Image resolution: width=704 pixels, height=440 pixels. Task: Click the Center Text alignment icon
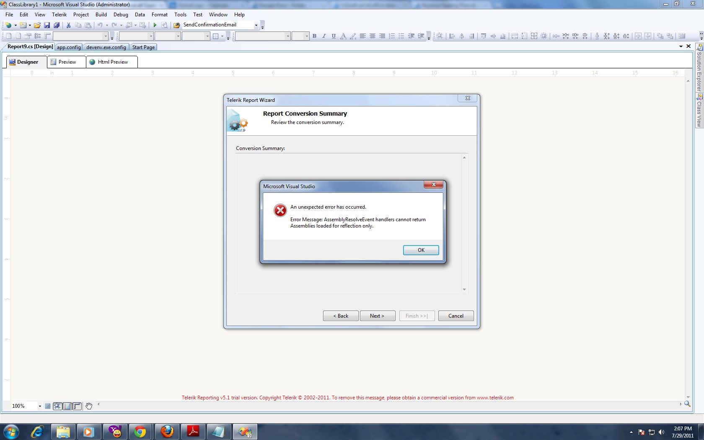(372, 36)
